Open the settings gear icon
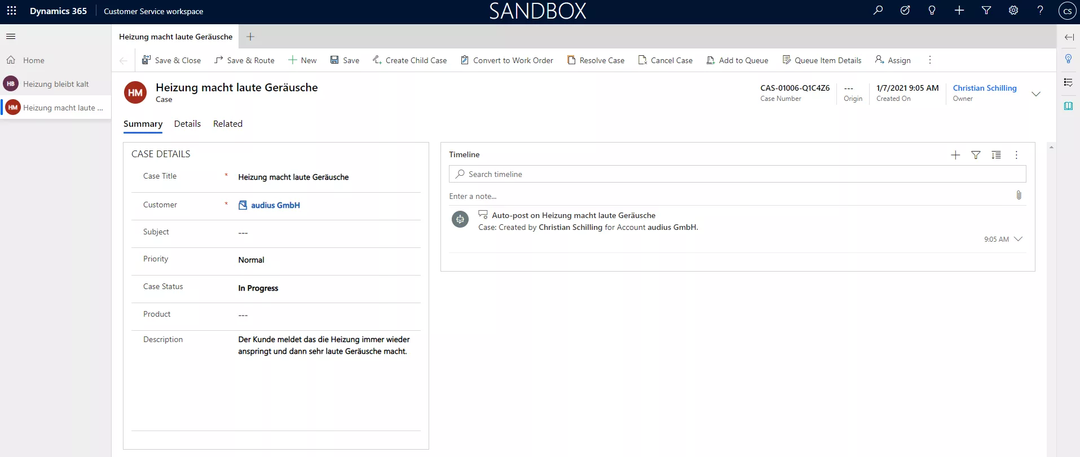 1013,10
